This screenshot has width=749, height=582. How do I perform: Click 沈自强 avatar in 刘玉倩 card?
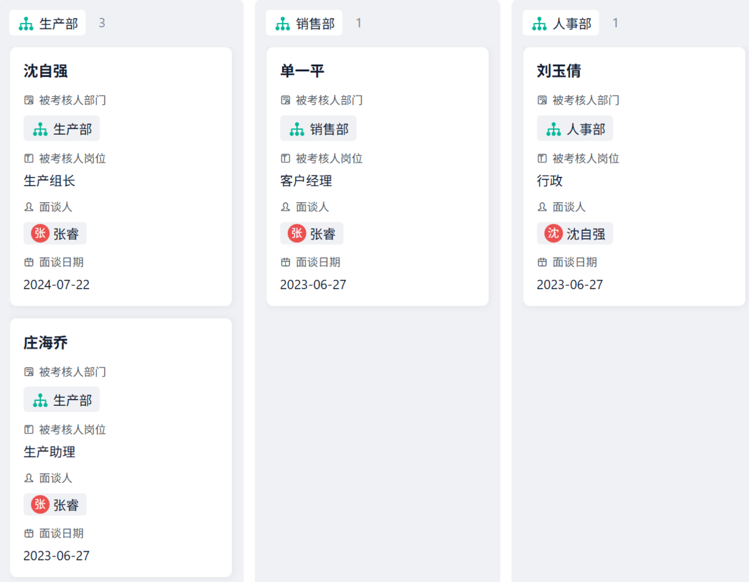pos(554,234)
